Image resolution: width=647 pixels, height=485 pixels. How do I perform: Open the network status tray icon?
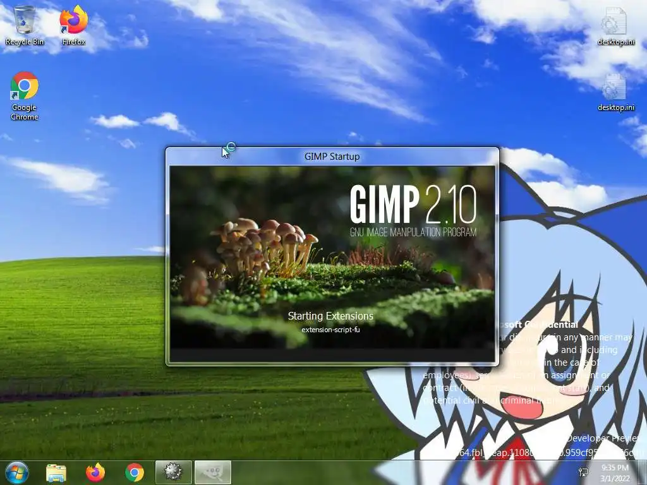583,472
